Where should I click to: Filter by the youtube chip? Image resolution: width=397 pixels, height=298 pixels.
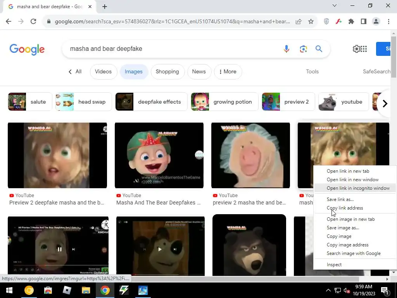[x=343, y=102]
